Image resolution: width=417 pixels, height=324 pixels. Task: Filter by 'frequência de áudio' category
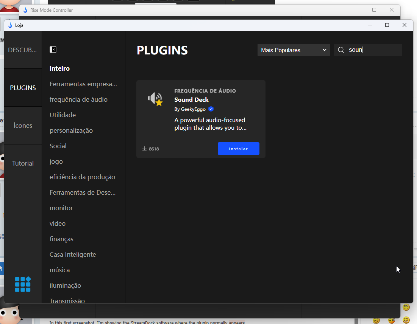[x=78, y=99]
